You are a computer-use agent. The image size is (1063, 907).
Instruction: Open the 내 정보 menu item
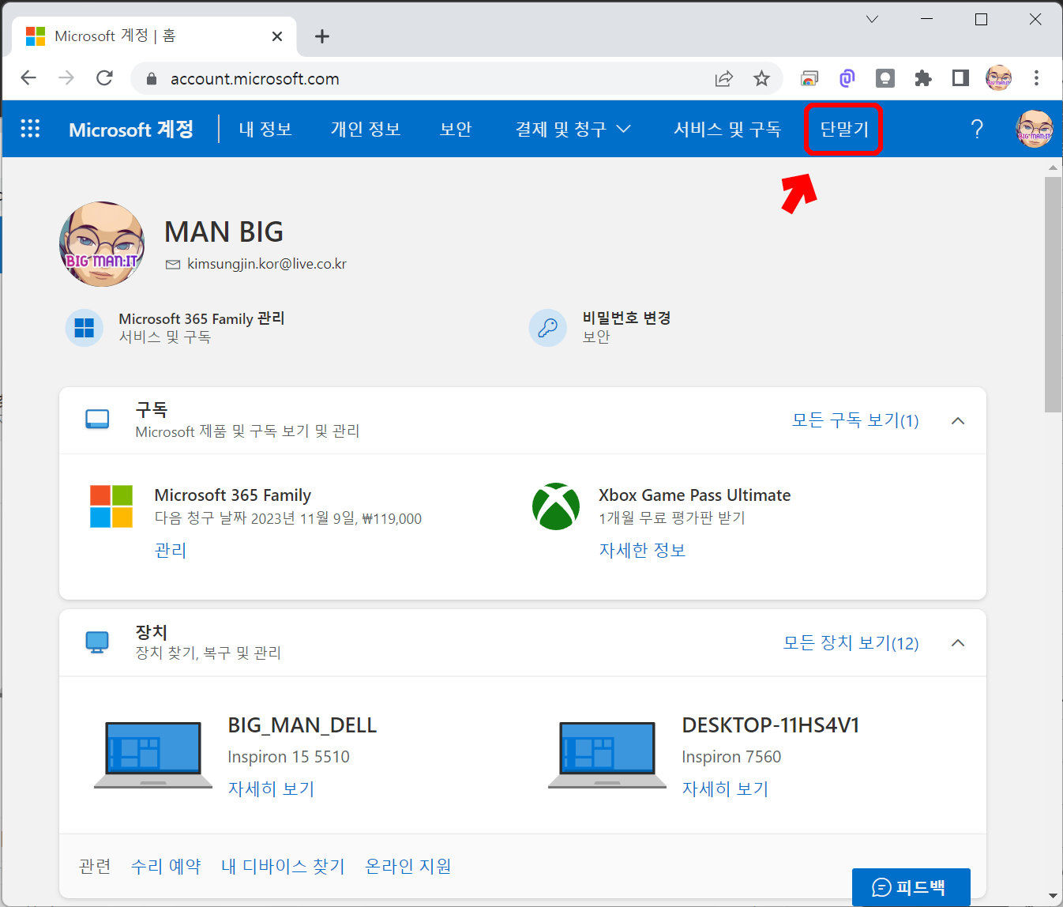[x=265, y=129]
